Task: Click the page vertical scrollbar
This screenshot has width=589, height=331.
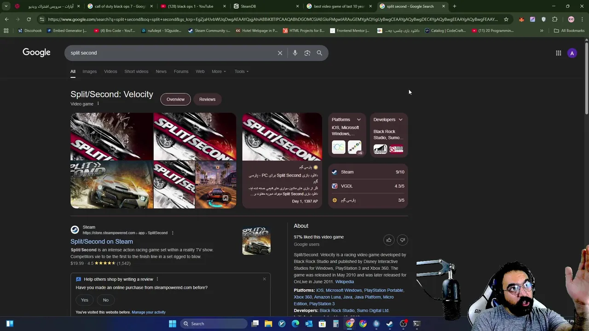Action: coord(586,78)
